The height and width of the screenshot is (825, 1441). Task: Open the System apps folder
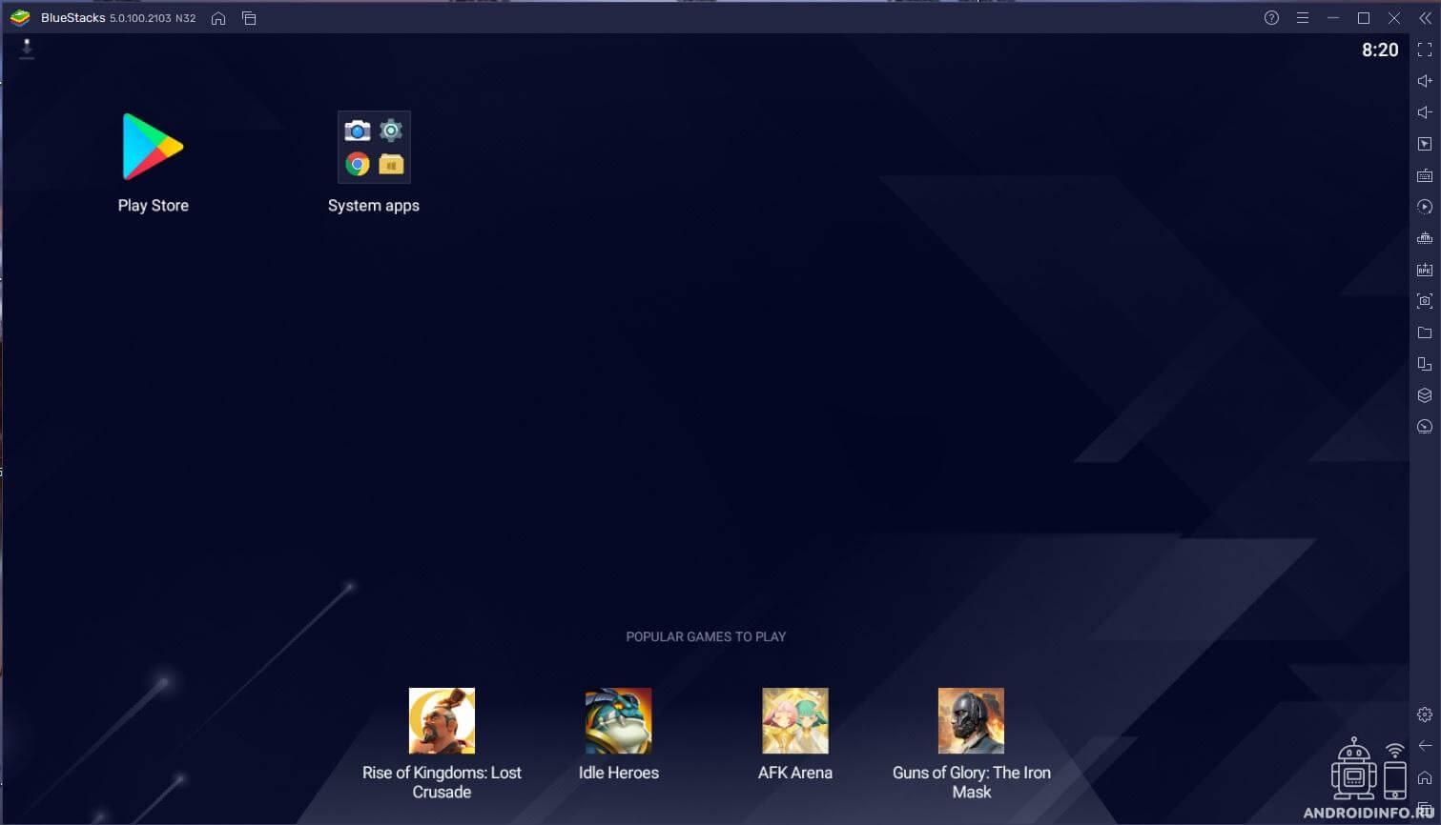tap(374, 148)
